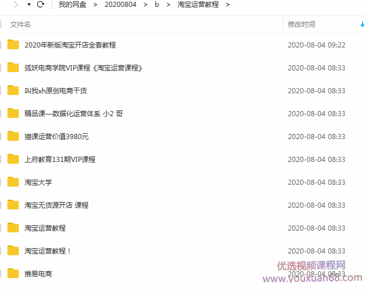This screenshot has height=293, width=366.
Task: Open the 叫我xh原创电商干货 folder icon
Action: [x=13, y=90]
